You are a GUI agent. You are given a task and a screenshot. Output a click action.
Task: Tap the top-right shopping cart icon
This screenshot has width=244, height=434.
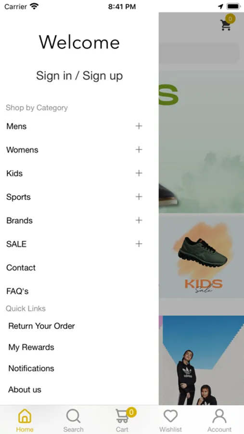pyautogui.click(x=226, y=25)
